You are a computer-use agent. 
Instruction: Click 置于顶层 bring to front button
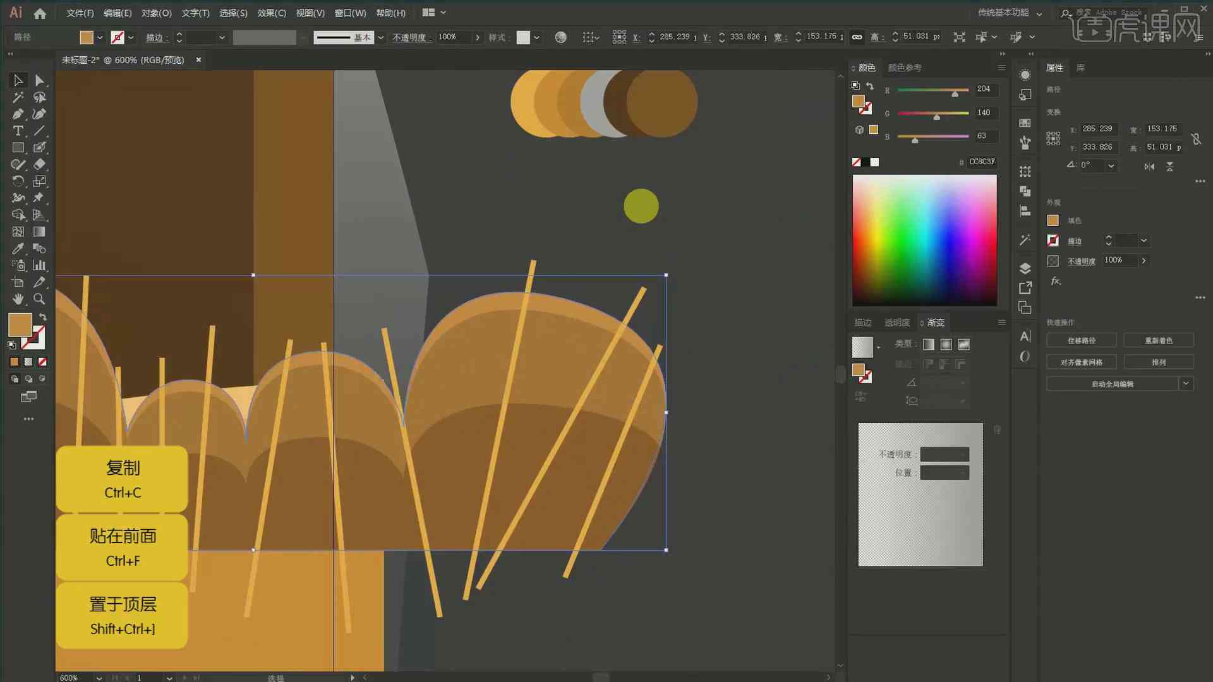click(123, 614)
